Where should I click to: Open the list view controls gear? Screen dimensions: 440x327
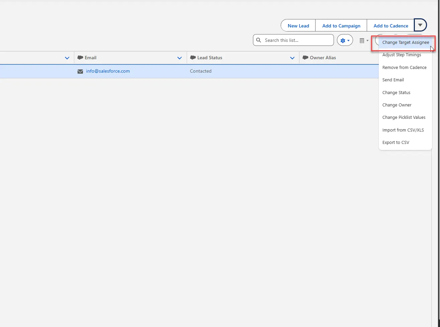pos(345,40)
